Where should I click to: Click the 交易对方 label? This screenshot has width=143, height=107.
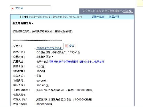point(19,57)
